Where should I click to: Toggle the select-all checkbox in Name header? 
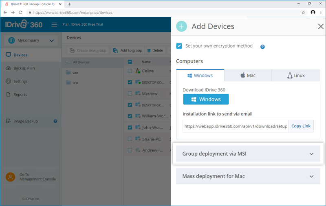pyautogui.click(x=130, y=62)
